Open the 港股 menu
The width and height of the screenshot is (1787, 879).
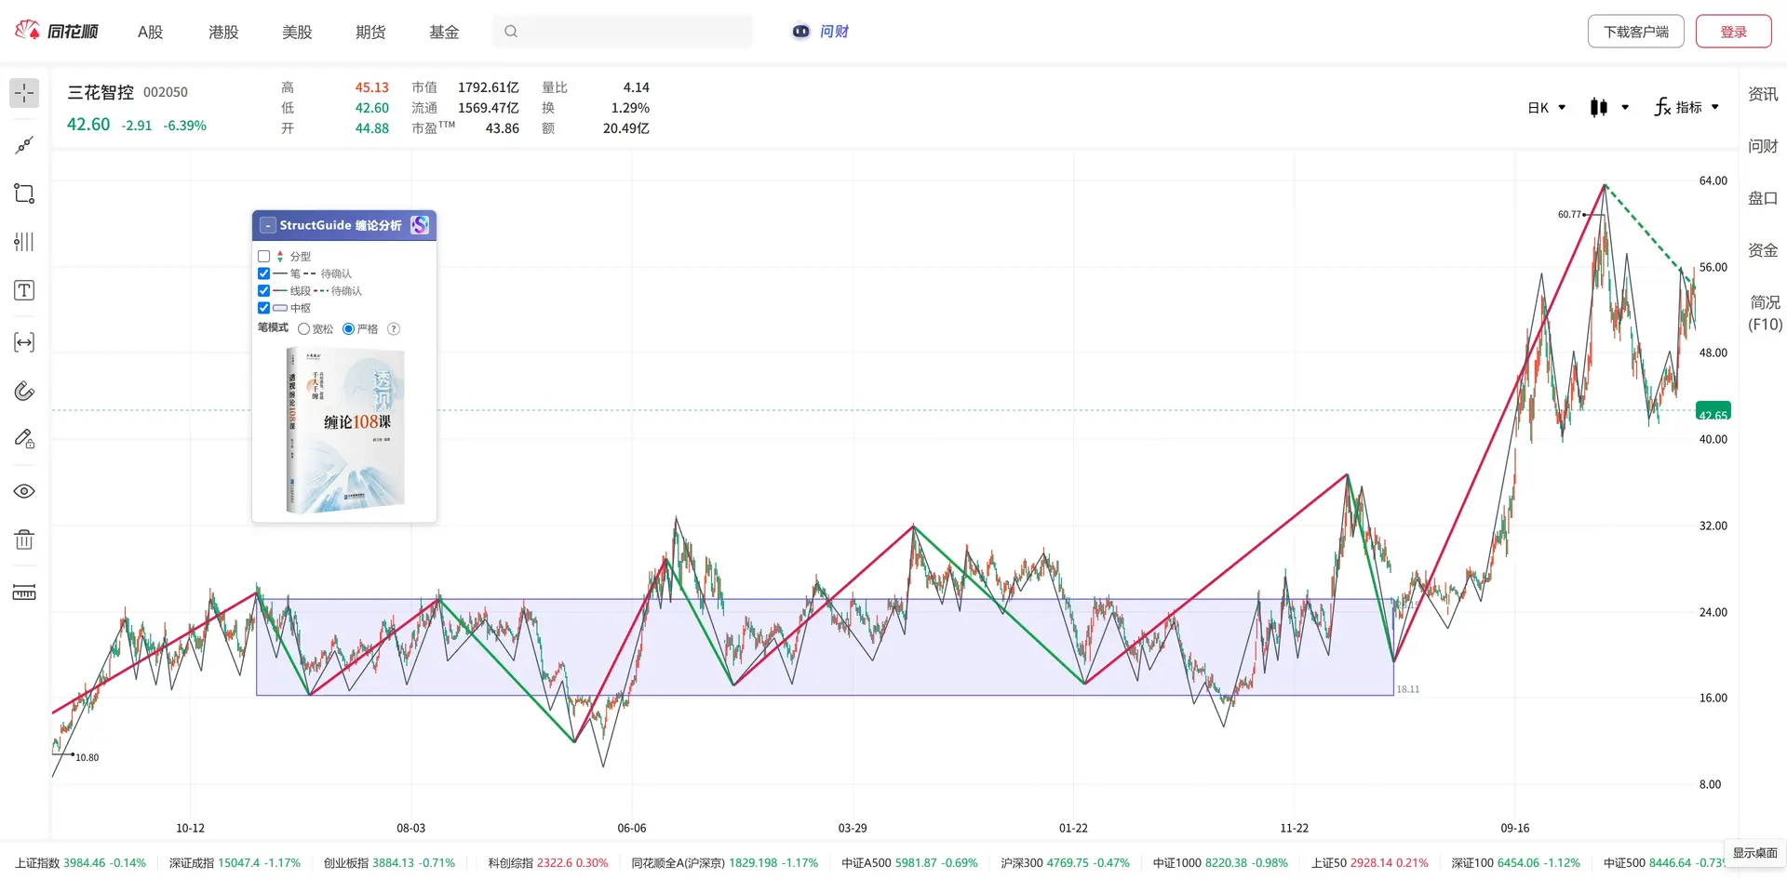click(x=223, y=32)
